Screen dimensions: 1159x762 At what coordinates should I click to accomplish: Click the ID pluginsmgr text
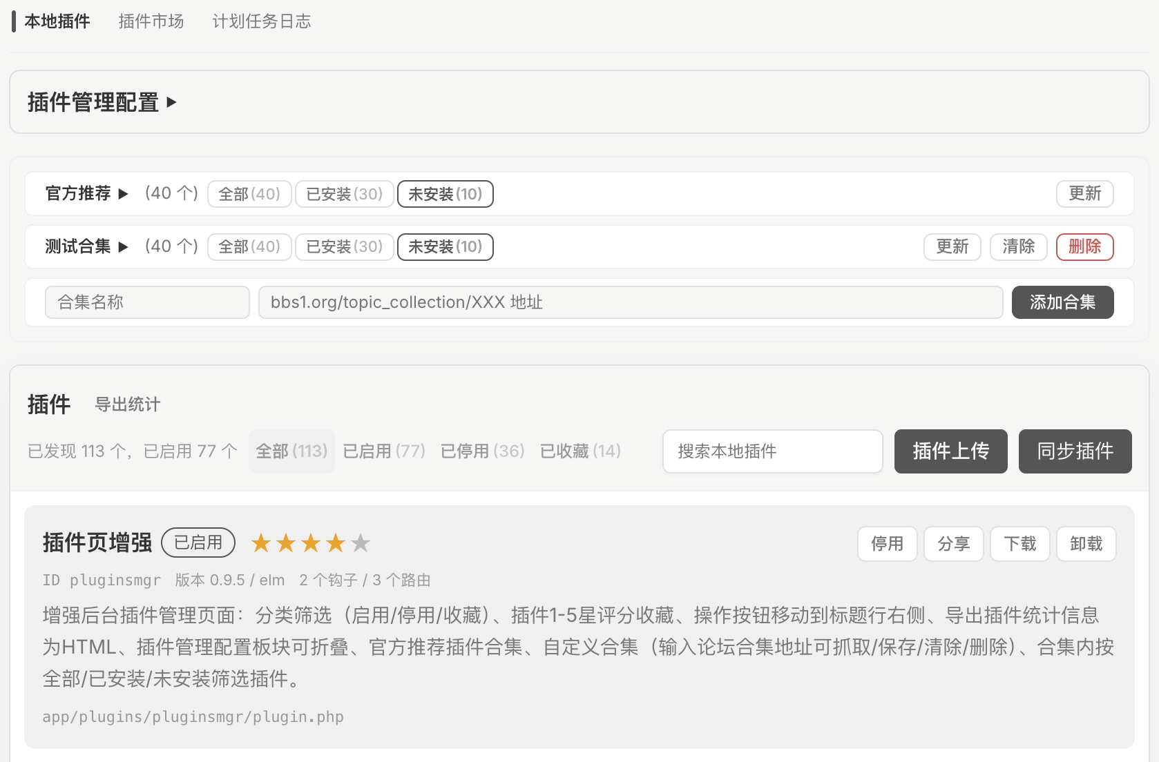tap(102, 580)
